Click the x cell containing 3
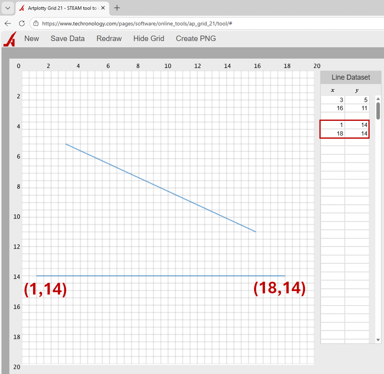Viewport: 384px width, 374px height. point(333,100)
